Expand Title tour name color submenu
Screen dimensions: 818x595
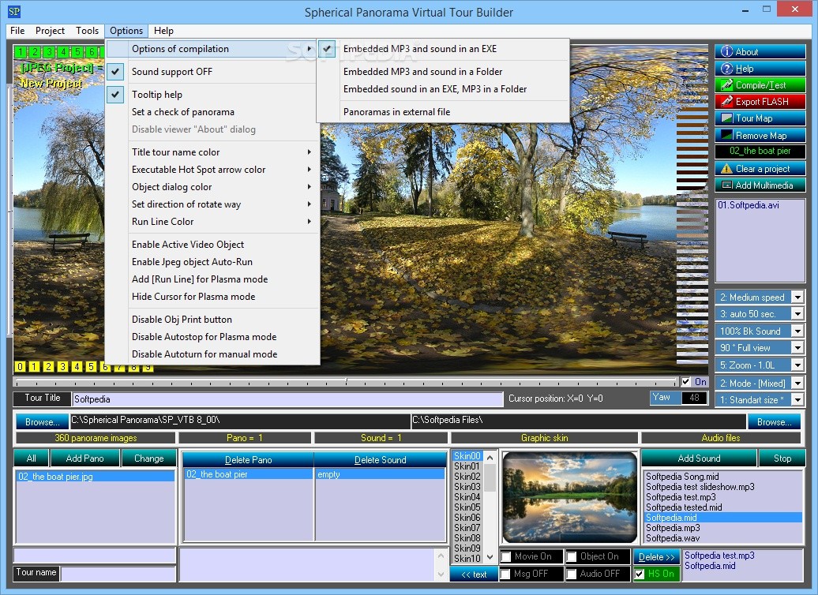212,152
